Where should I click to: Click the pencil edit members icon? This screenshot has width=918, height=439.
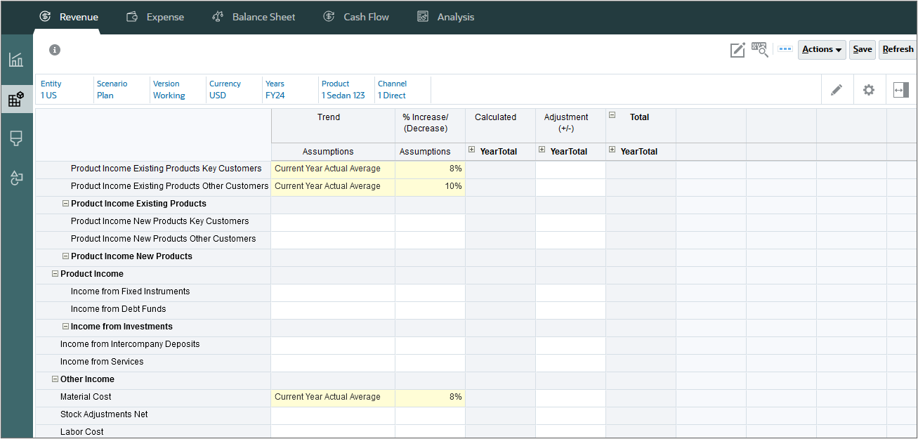[837, 90]
